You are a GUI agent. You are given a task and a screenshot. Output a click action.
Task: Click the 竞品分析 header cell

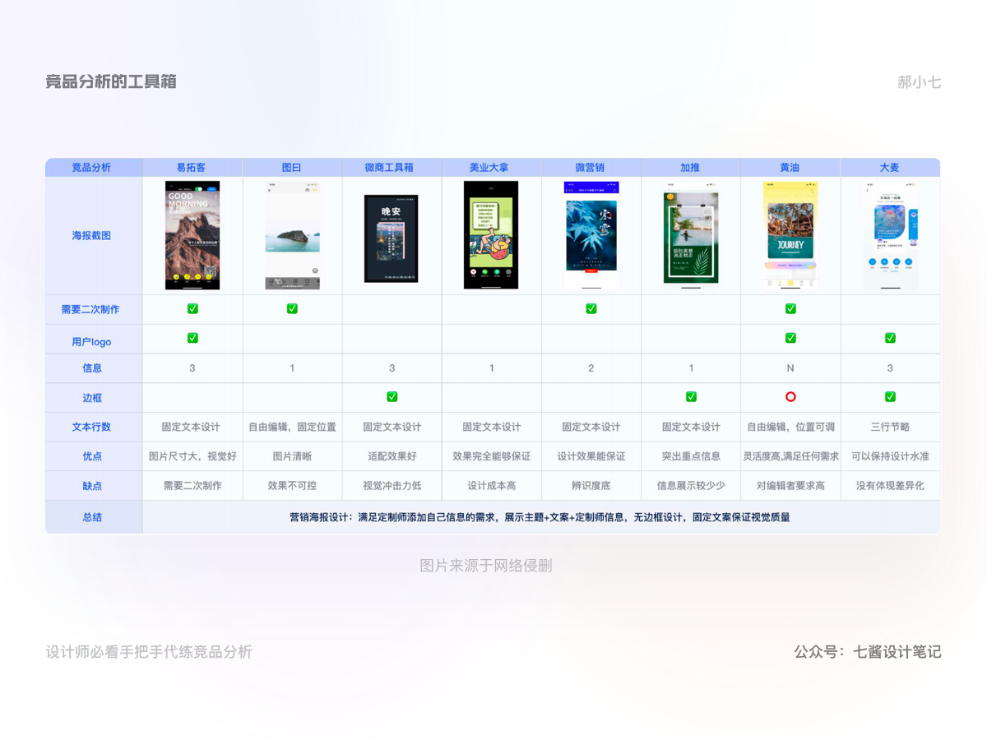[93, 167]
